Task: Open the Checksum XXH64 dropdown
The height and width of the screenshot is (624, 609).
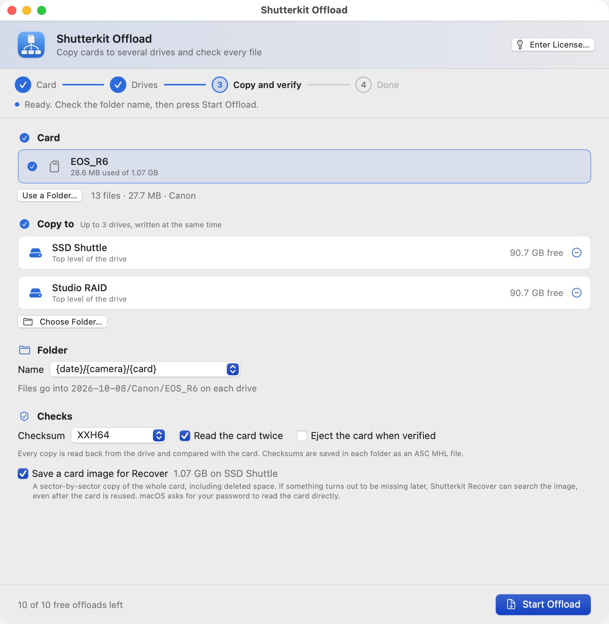Action: tap(159, 435)
